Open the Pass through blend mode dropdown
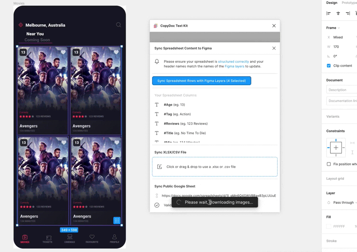Image resolution: width=357 pixels, height=252 pixels. tap(345, 202)
